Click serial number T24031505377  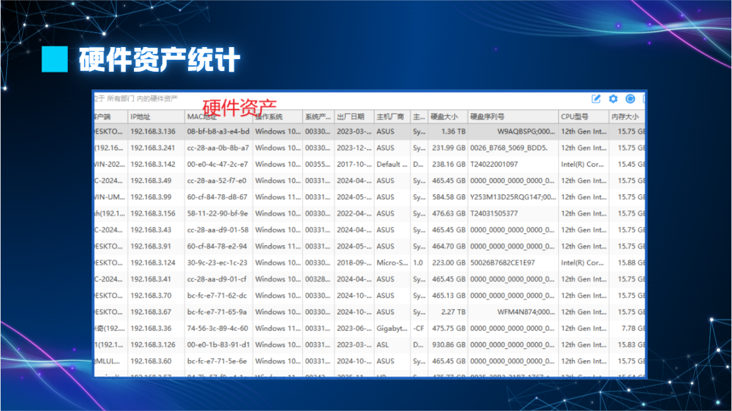[494, 213]
